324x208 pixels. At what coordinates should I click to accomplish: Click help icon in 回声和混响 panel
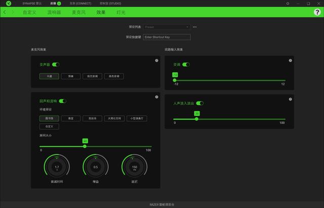(156, 97)
